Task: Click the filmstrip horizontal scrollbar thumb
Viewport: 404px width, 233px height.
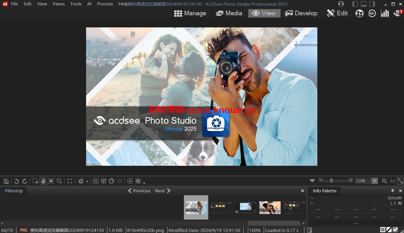Action: click(x=274, y=223)
